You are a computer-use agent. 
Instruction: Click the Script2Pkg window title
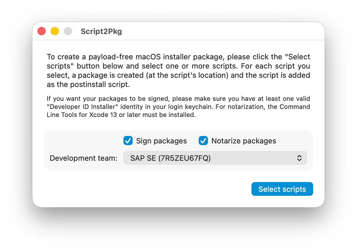[101, 31]
